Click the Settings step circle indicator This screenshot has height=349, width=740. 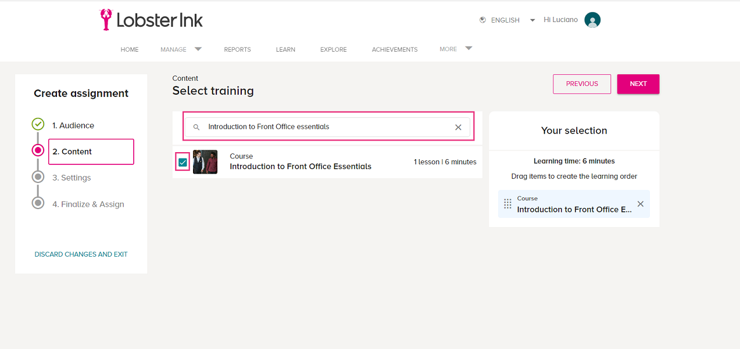point(38,177)
